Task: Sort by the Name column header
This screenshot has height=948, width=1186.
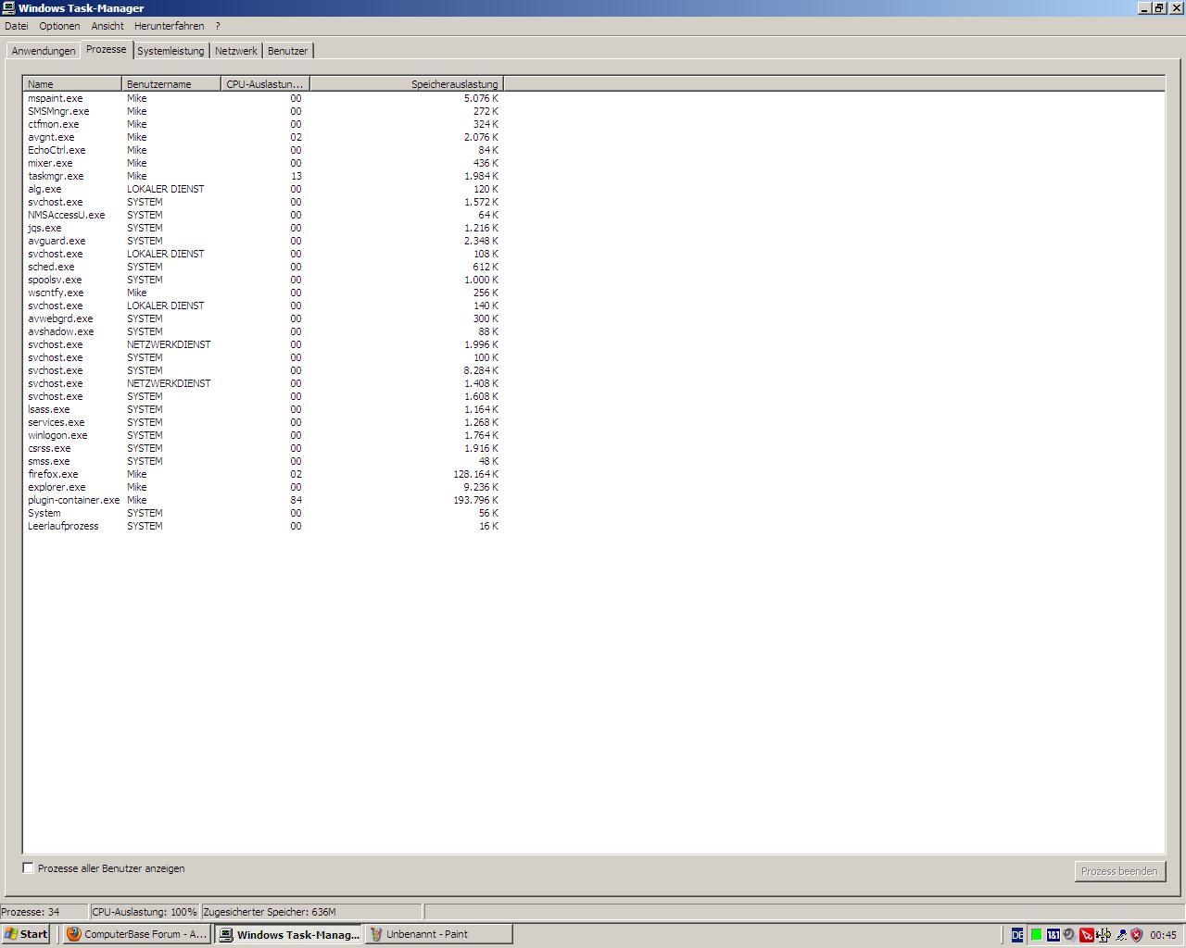Action: click(x=72, y=84)
